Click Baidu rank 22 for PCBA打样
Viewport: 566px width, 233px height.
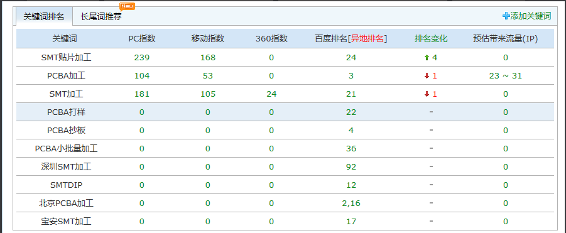coord(351,112)
